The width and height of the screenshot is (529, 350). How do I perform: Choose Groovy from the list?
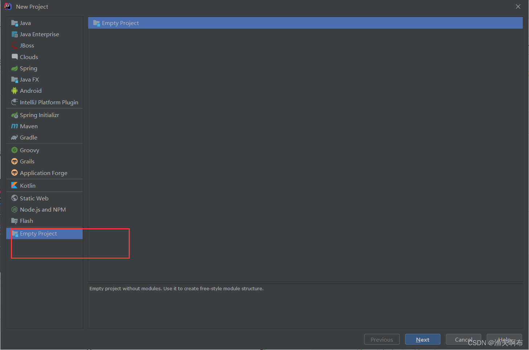[x=45, y=150]
